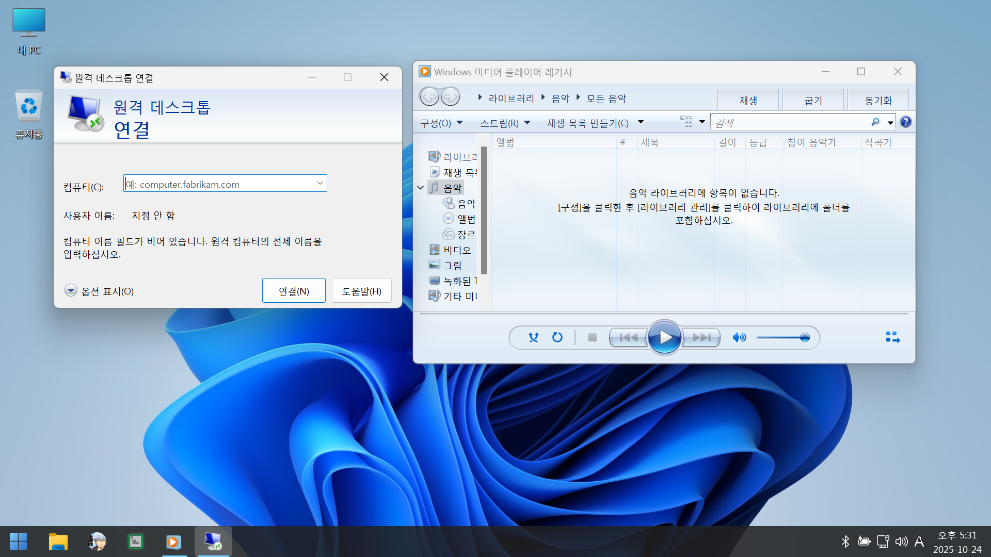This screenshot has width=991, height=557.
Task: Open the 구성(O) dropdown menu
Action: [441, 123]
